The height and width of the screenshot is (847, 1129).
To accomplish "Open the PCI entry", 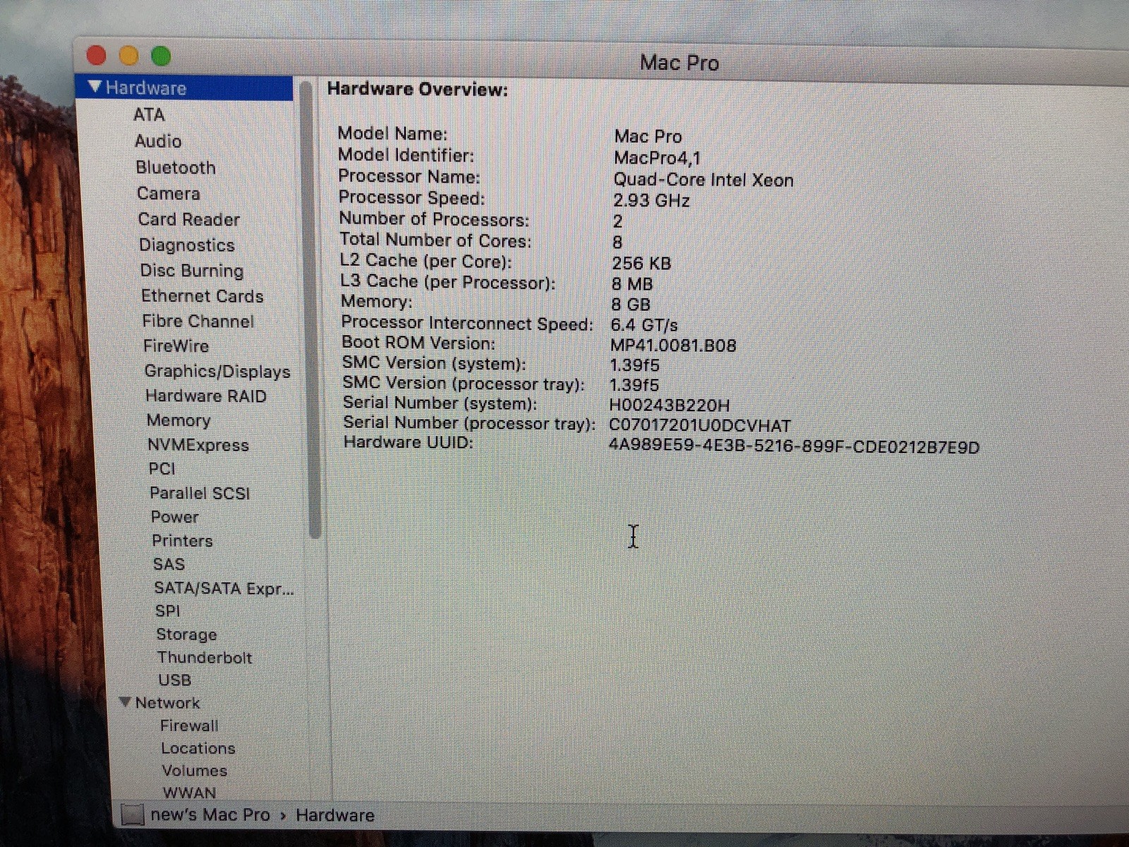I will 162,469.
